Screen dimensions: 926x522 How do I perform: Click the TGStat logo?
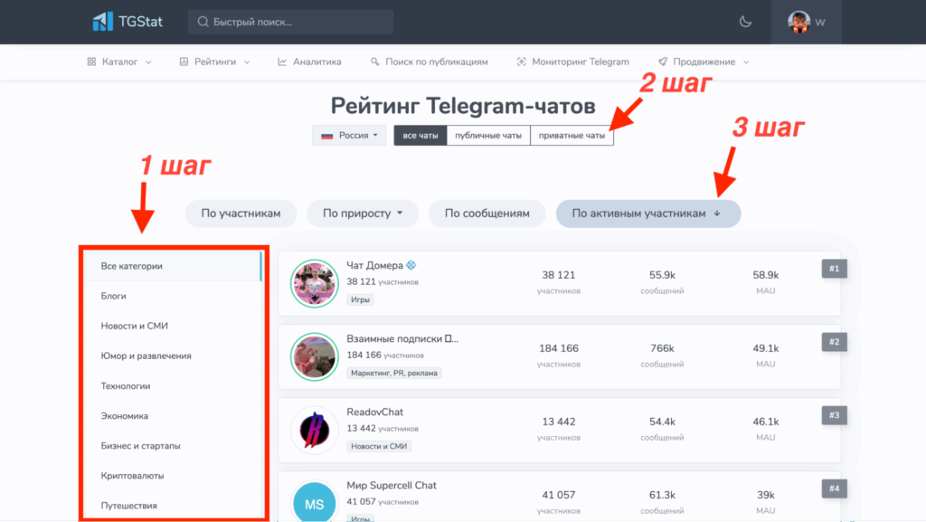pos(127,22)
